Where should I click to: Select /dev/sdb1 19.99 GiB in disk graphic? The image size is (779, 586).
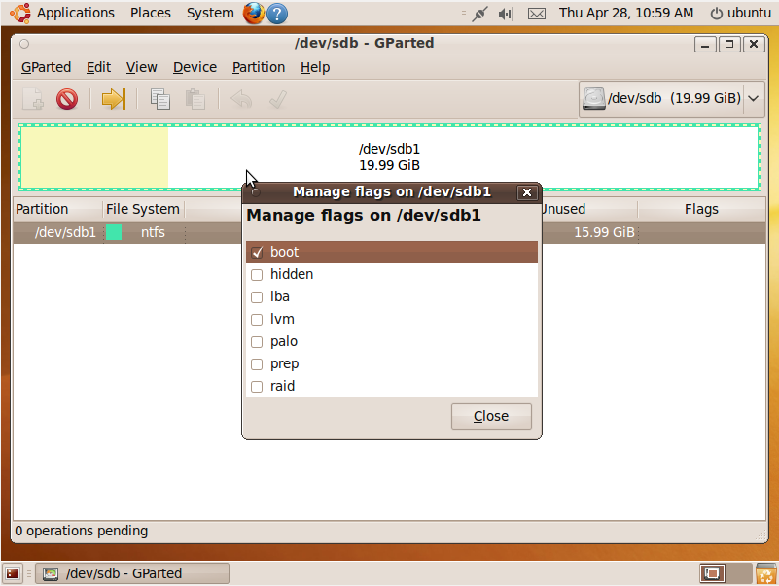(x=389, y=156)
